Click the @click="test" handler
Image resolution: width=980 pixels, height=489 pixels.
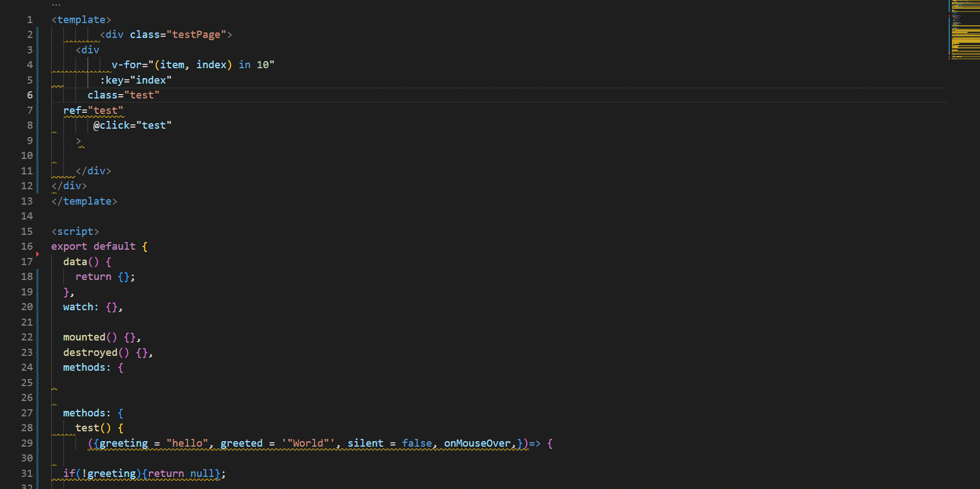[133, 125]
